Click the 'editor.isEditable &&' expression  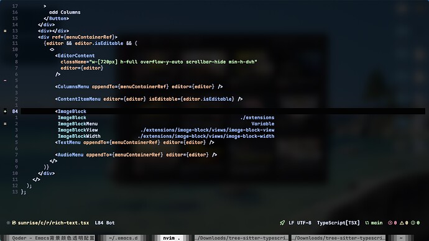[103, 43]
